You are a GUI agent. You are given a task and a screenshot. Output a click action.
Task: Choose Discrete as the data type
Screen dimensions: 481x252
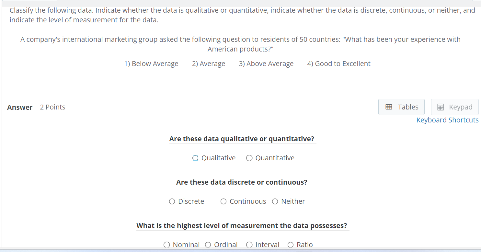[x=172, y=201]
